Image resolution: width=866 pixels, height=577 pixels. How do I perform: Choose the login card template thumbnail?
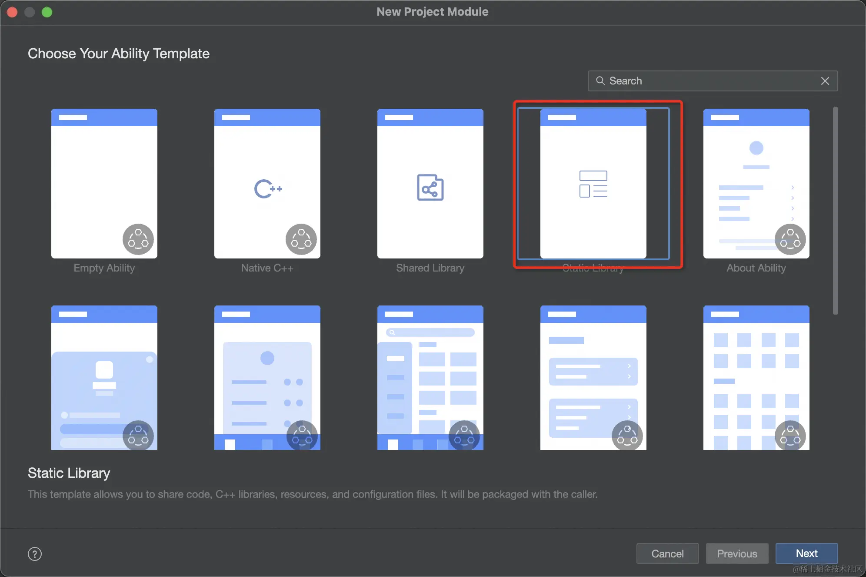pos(104,378)
